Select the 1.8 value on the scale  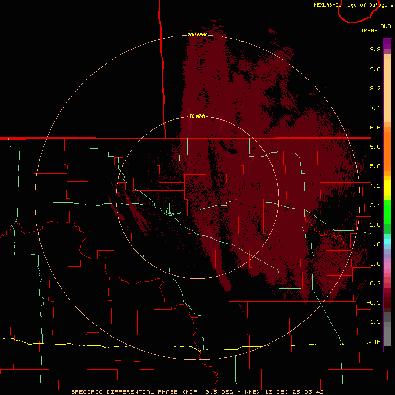tap(375, 244)
